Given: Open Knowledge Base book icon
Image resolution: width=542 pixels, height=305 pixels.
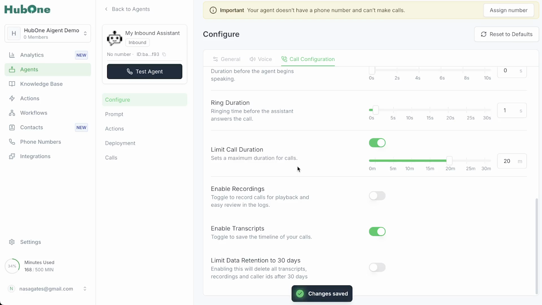Looking at the screenshot, I should [x=12, y=84].
